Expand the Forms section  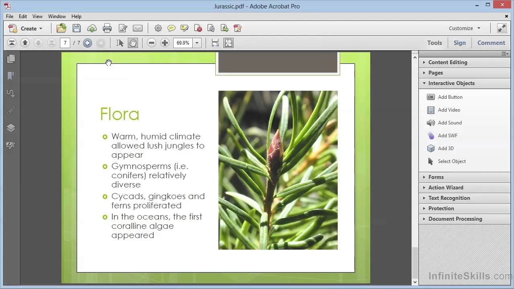click(464, 177)
